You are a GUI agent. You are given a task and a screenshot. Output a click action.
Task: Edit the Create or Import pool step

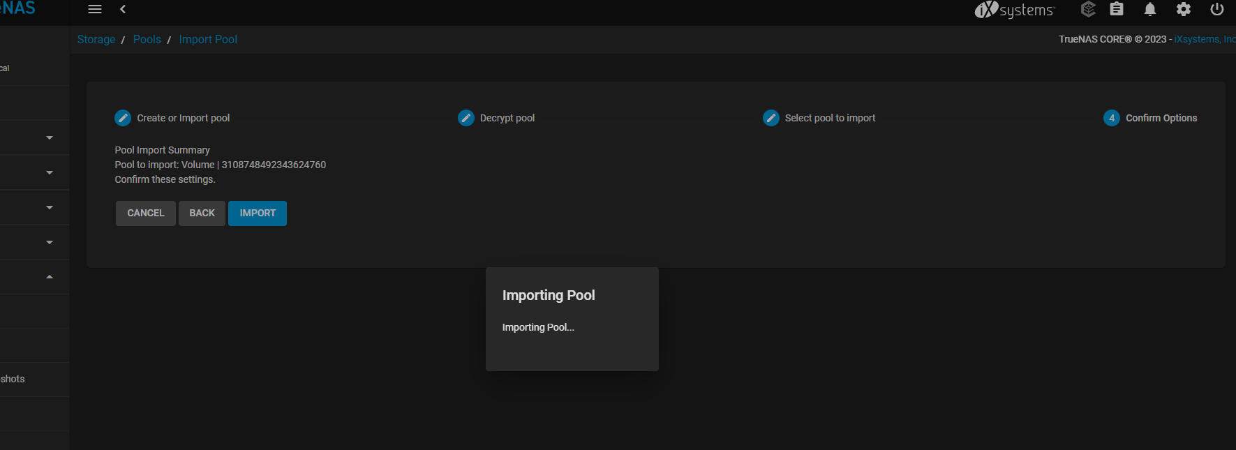123,118
